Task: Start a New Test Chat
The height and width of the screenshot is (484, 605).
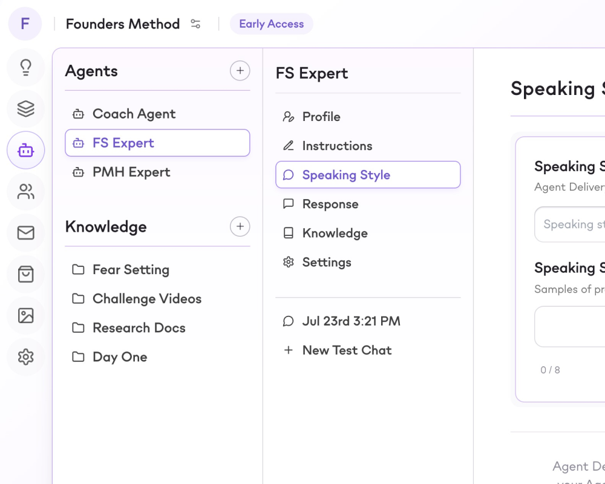Action: coord(347,350)
